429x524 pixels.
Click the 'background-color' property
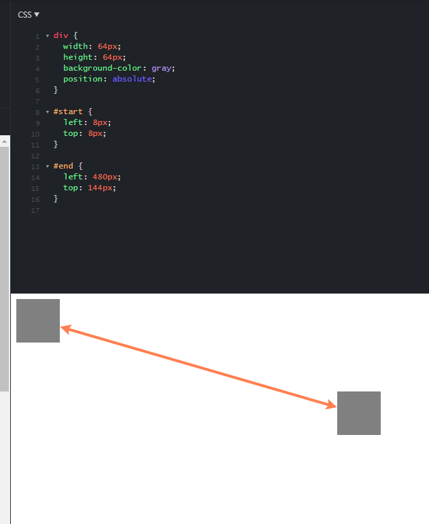coord(102,68)
